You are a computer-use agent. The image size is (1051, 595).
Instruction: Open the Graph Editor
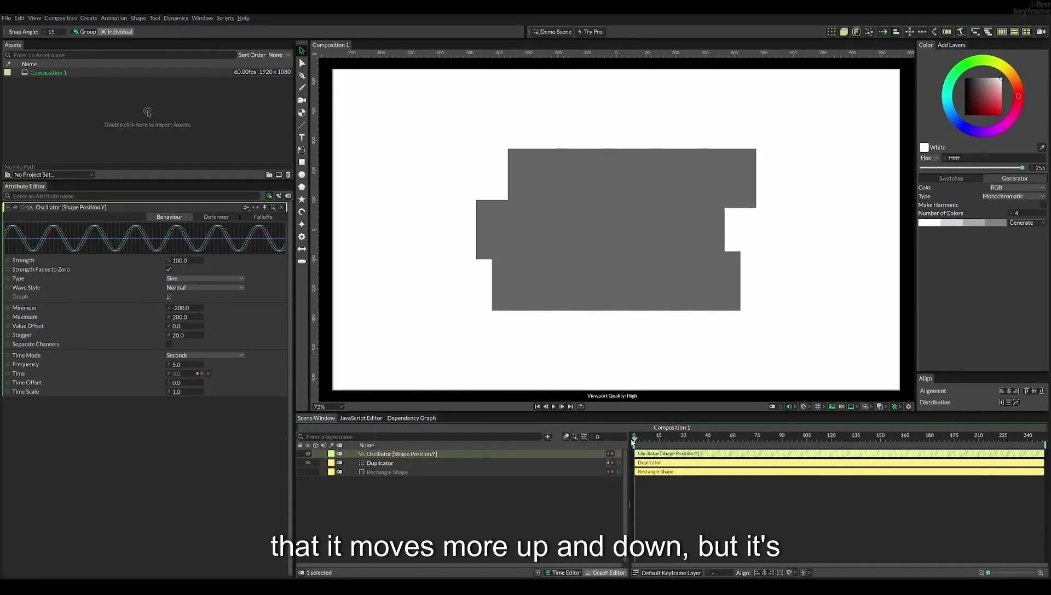click(x=605, y=573)
